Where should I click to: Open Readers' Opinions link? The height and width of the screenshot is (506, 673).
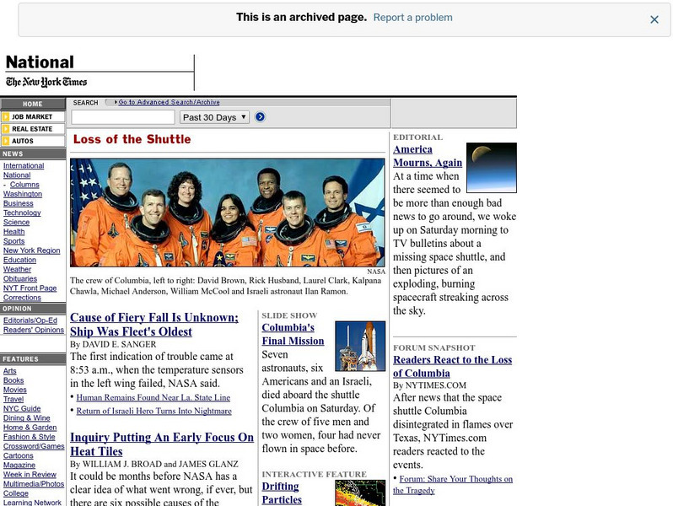[34, 330]
